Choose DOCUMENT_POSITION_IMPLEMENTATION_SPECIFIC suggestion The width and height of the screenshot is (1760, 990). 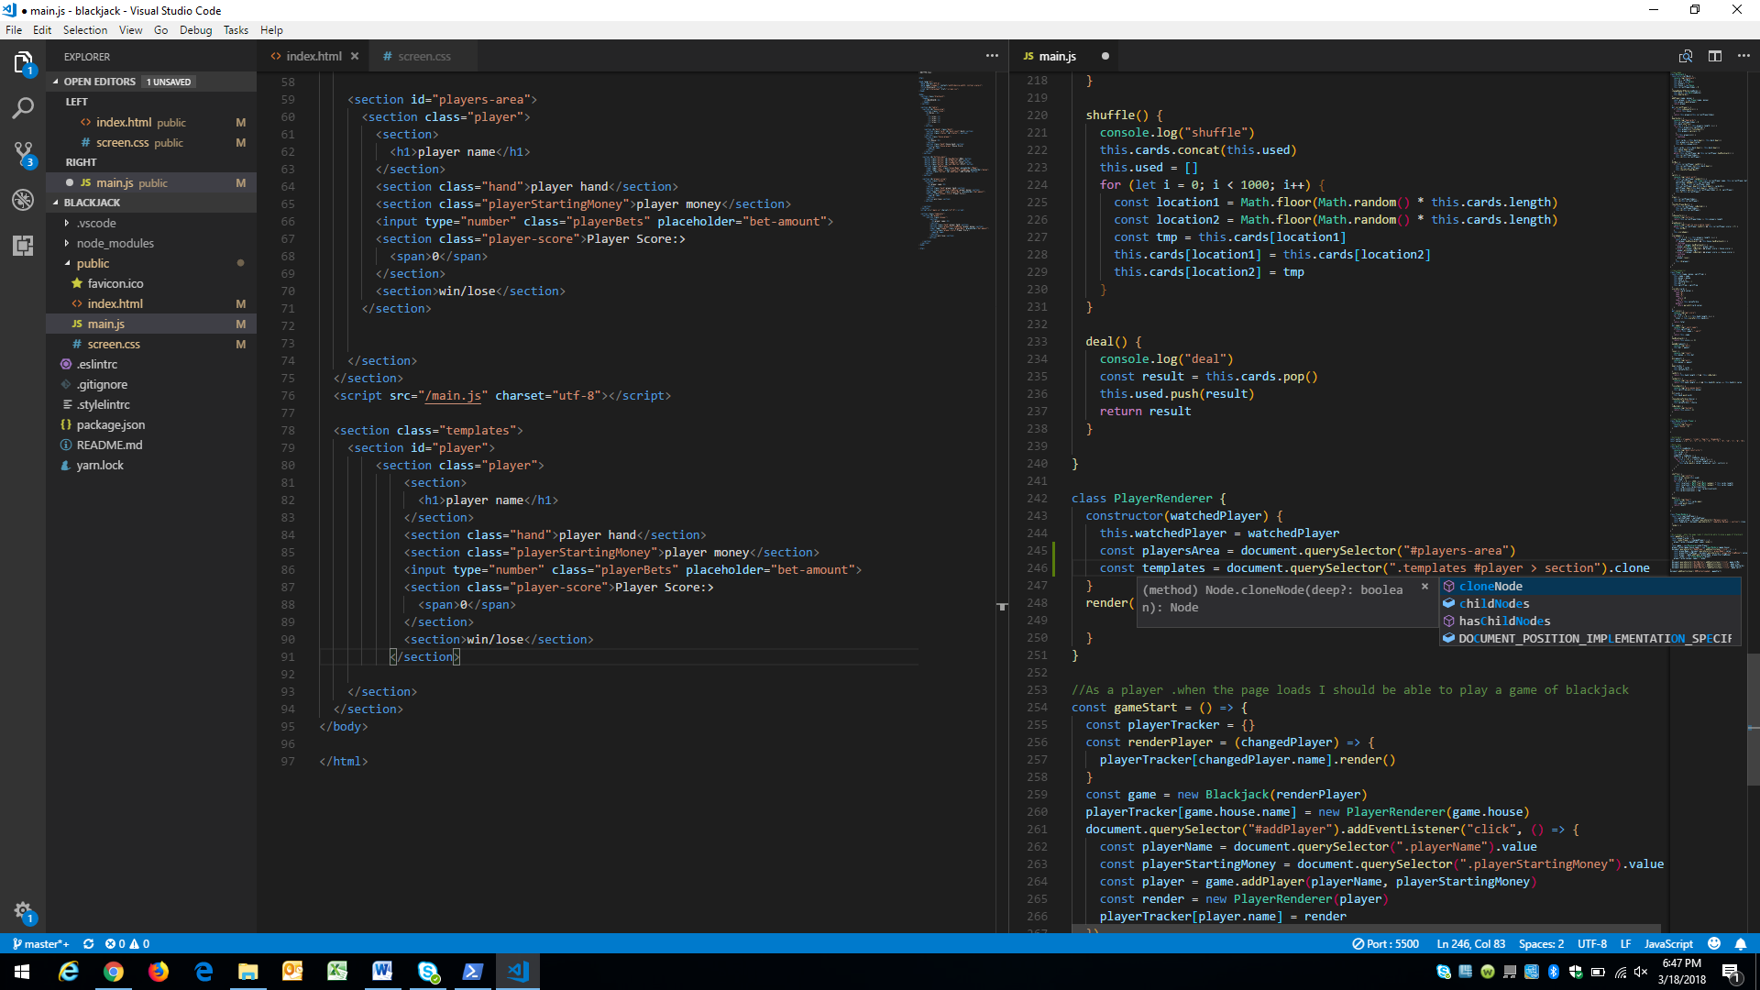[1589, 638]
